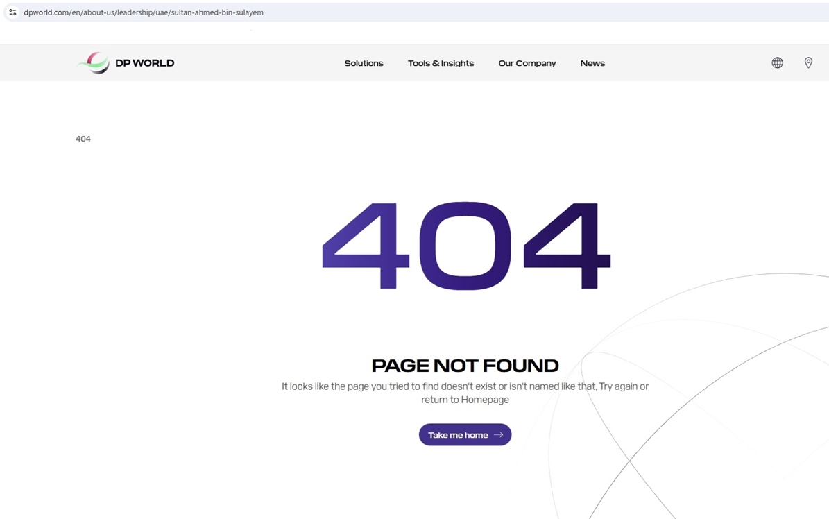Click the decorative globe outline graphic
The height and width of the screenshot is (519, 829).
(728, 416)
